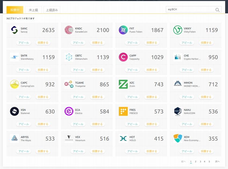Click the XZC Zcoin logo

[x=123, y=84]
